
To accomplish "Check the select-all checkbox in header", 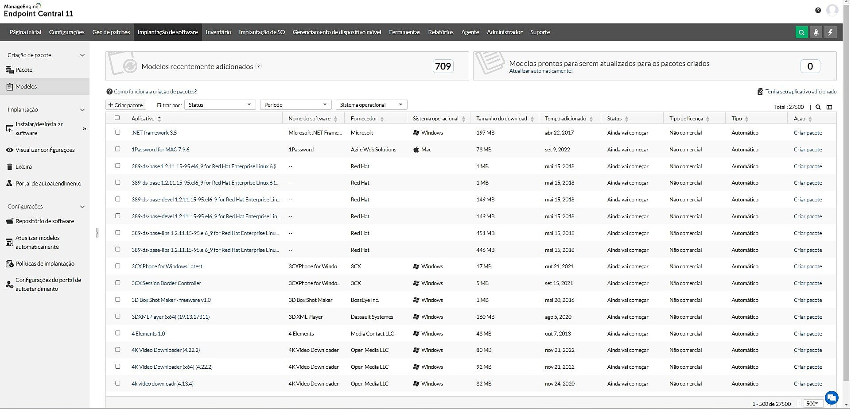I will coord(117,118).
